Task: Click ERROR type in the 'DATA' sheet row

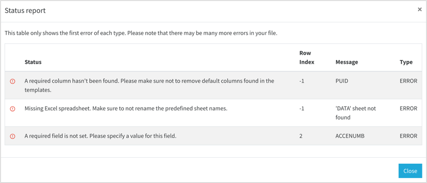Action: [x=408, y=108]
